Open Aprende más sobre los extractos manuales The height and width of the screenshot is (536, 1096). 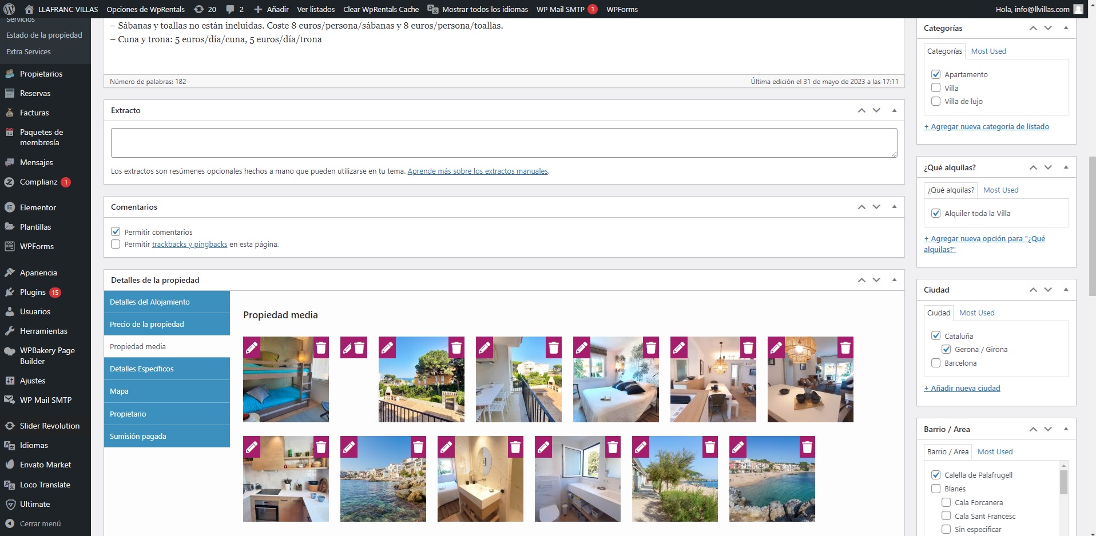[x=478, y=171]
